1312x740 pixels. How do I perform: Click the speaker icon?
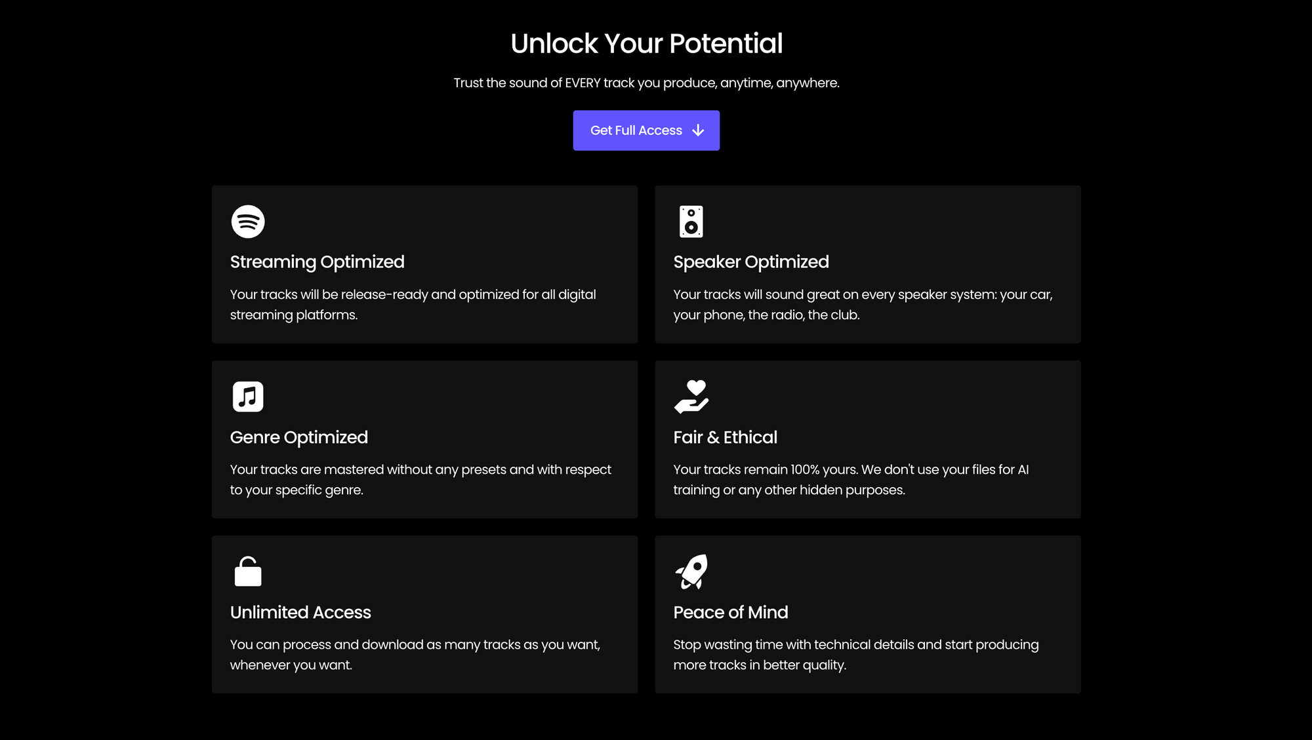tap(691, 222)
